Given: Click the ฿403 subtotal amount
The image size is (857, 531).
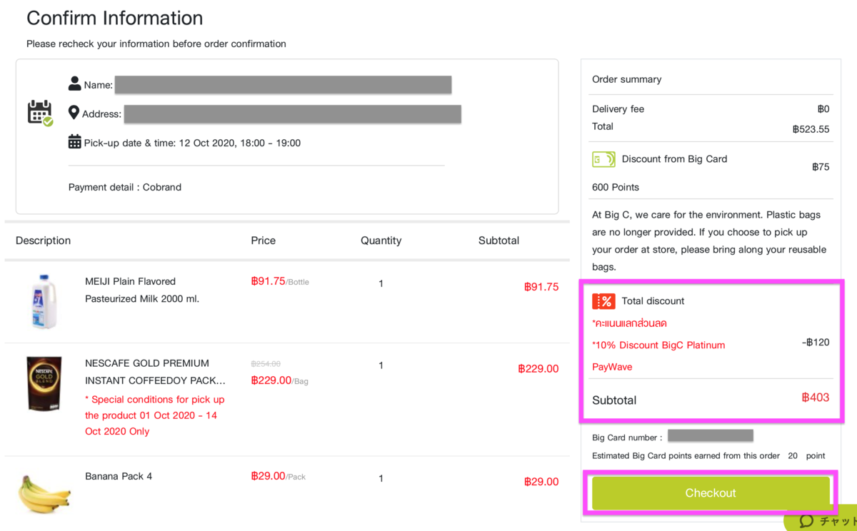Looking at the screenshot, I should click(816, 398).
